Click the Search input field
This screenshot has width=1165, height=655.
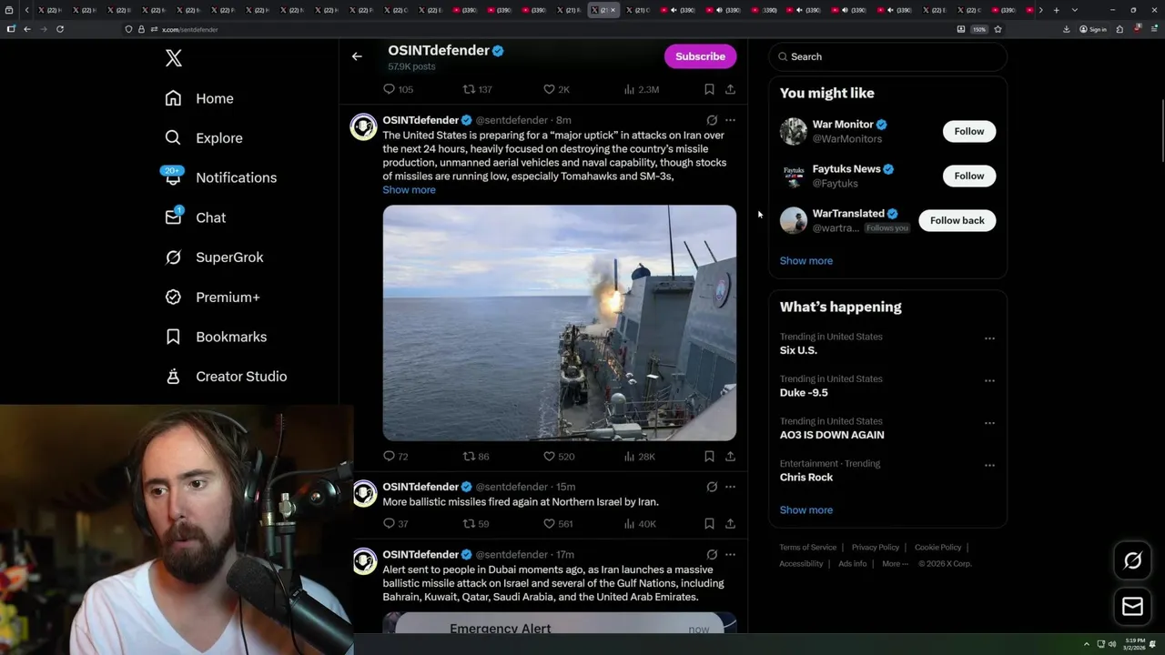pyautogui.click(x=887, y=56)
